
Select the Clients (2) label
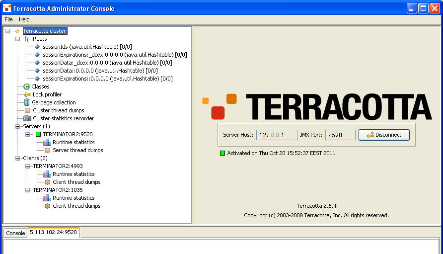click(35, 158)
